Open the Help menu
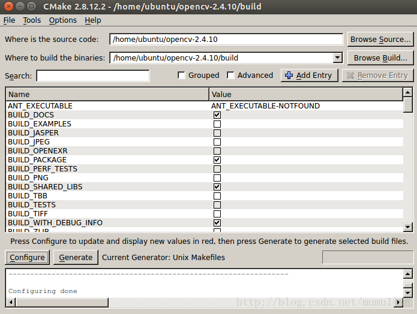 pos(93,20)
